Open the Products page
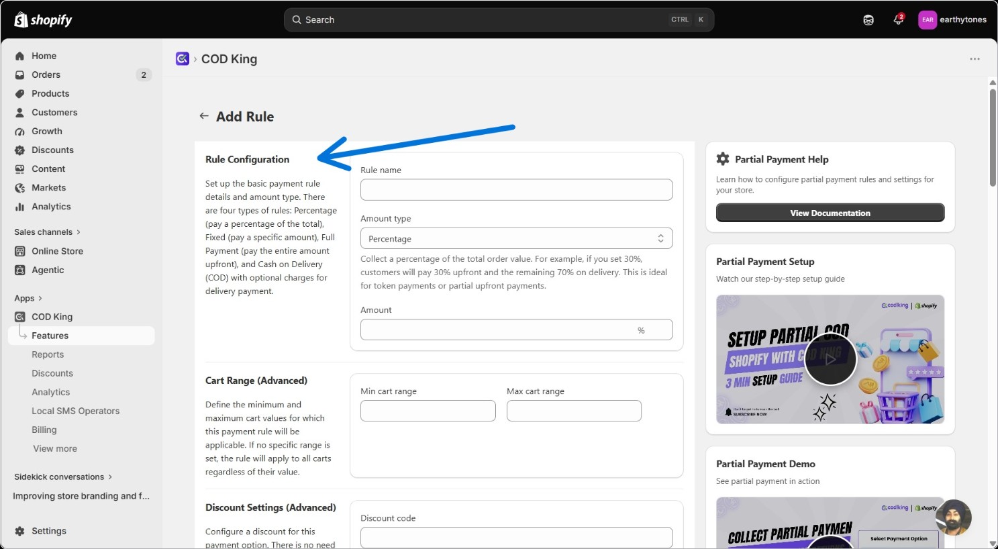 click(50, 93)
